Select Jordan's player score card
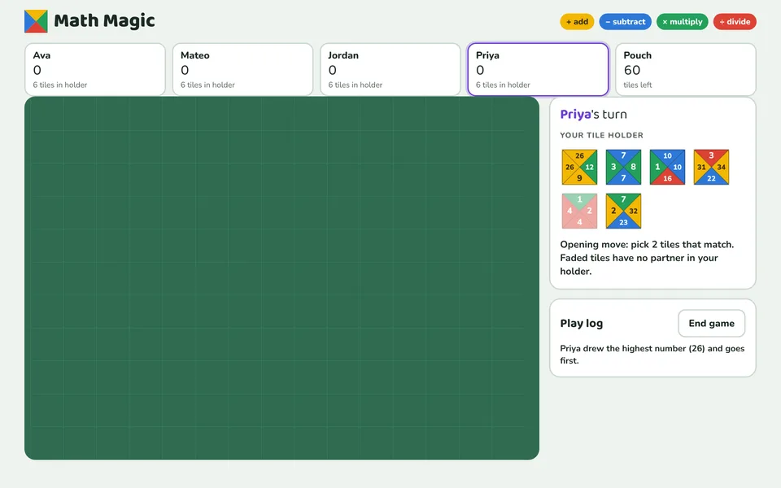Image resolution: width=781 pixels, height=488 pixels. click(x=390, y=69)
